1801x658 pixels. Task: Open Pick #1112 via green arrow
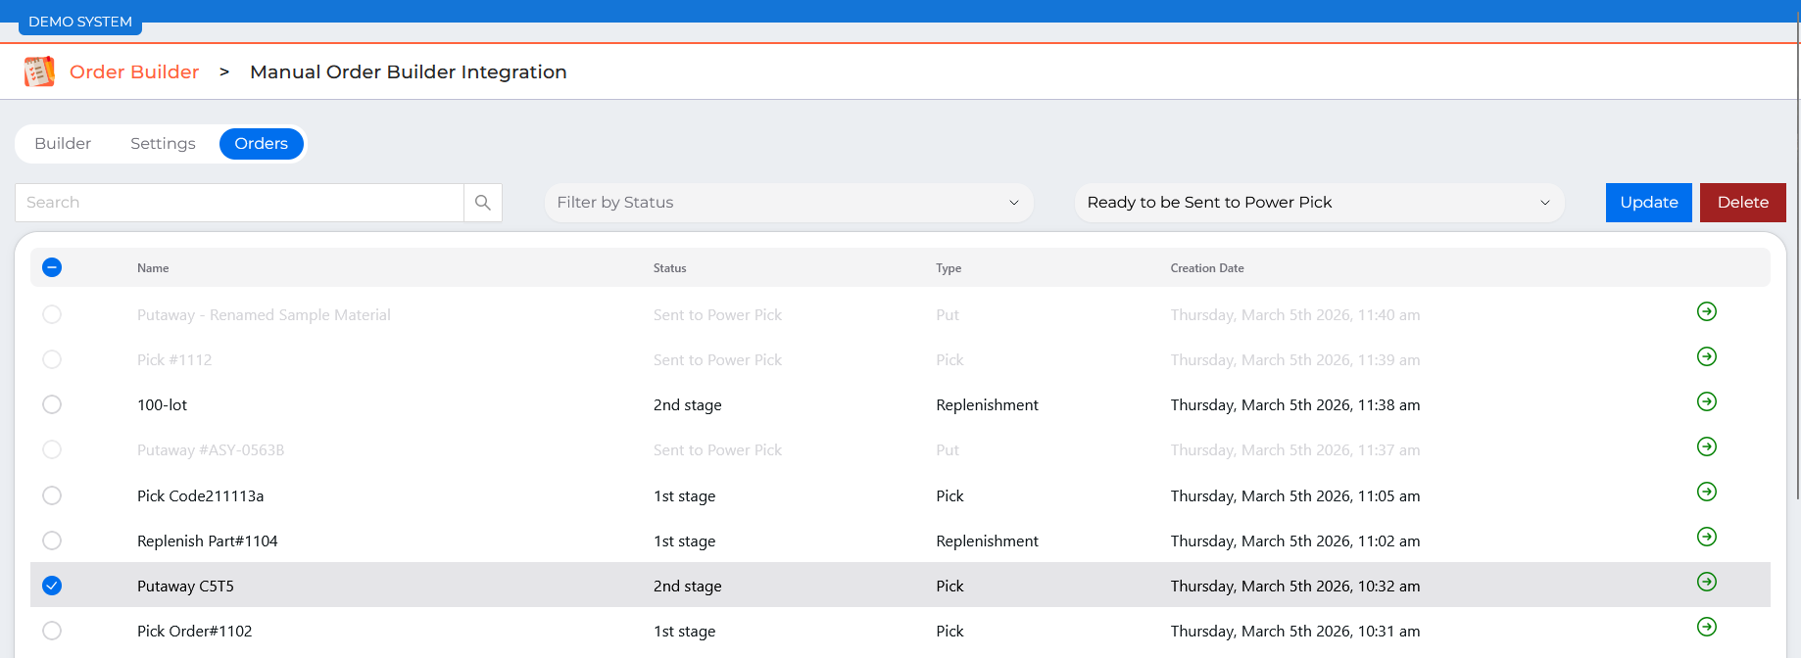[x=1706, y=356]
